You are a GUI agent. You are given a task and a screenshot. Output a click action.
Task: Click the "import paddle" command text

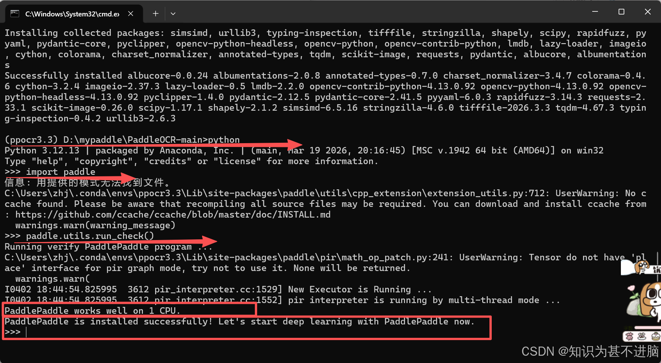click(x=61, y=172)
